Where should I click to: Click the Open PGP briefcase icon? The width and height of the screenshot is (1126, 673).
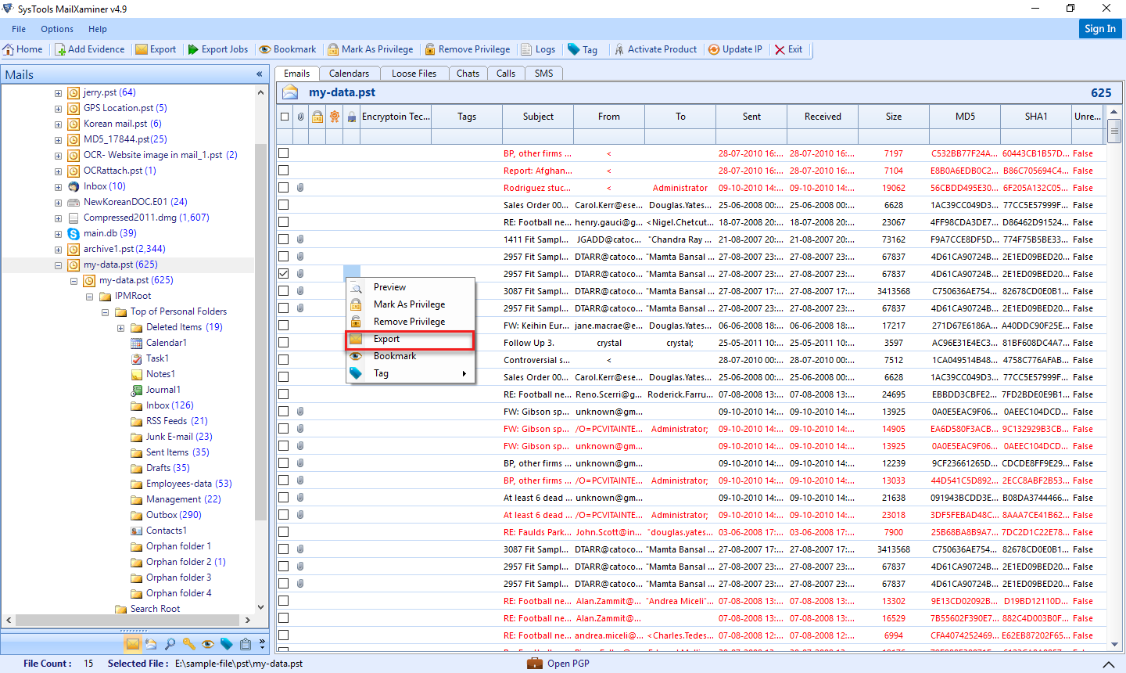(535, 663)
